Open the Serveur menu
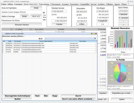Screen dimensions: 134x103 point(94,4)
